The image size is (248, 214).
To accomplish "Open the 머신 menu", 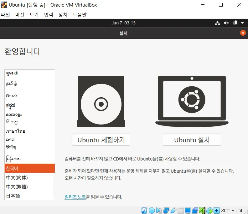I will click(20, 14).
